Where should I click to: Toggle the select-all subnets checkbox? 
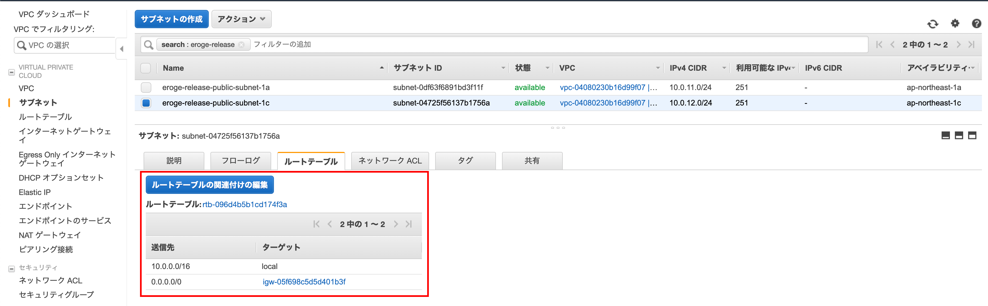[x=146, y=68]
